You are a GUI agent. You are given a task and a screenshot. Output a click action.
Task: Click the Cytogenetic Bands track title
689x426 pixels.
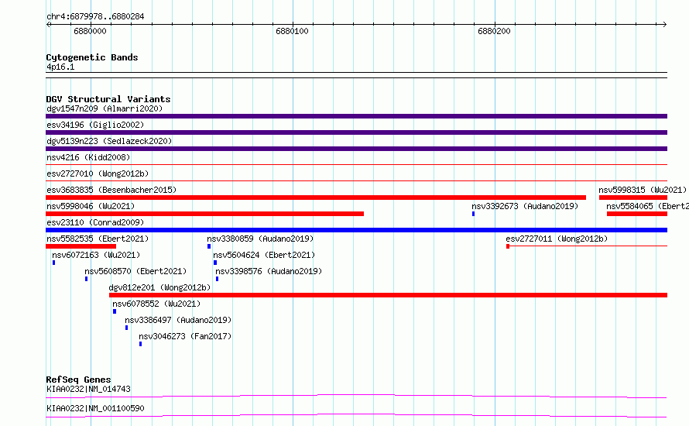click(92, 57)
